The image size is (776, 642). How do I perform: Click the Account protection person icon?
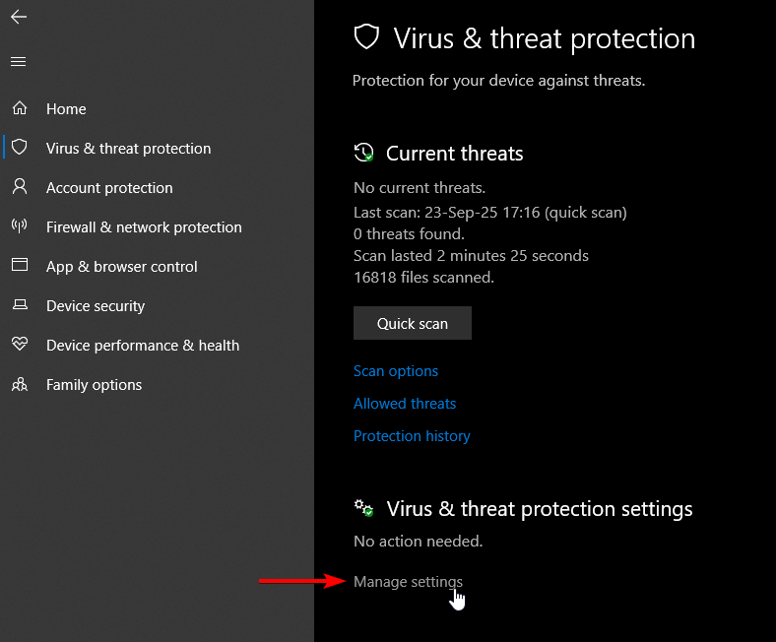pos(20,187)
